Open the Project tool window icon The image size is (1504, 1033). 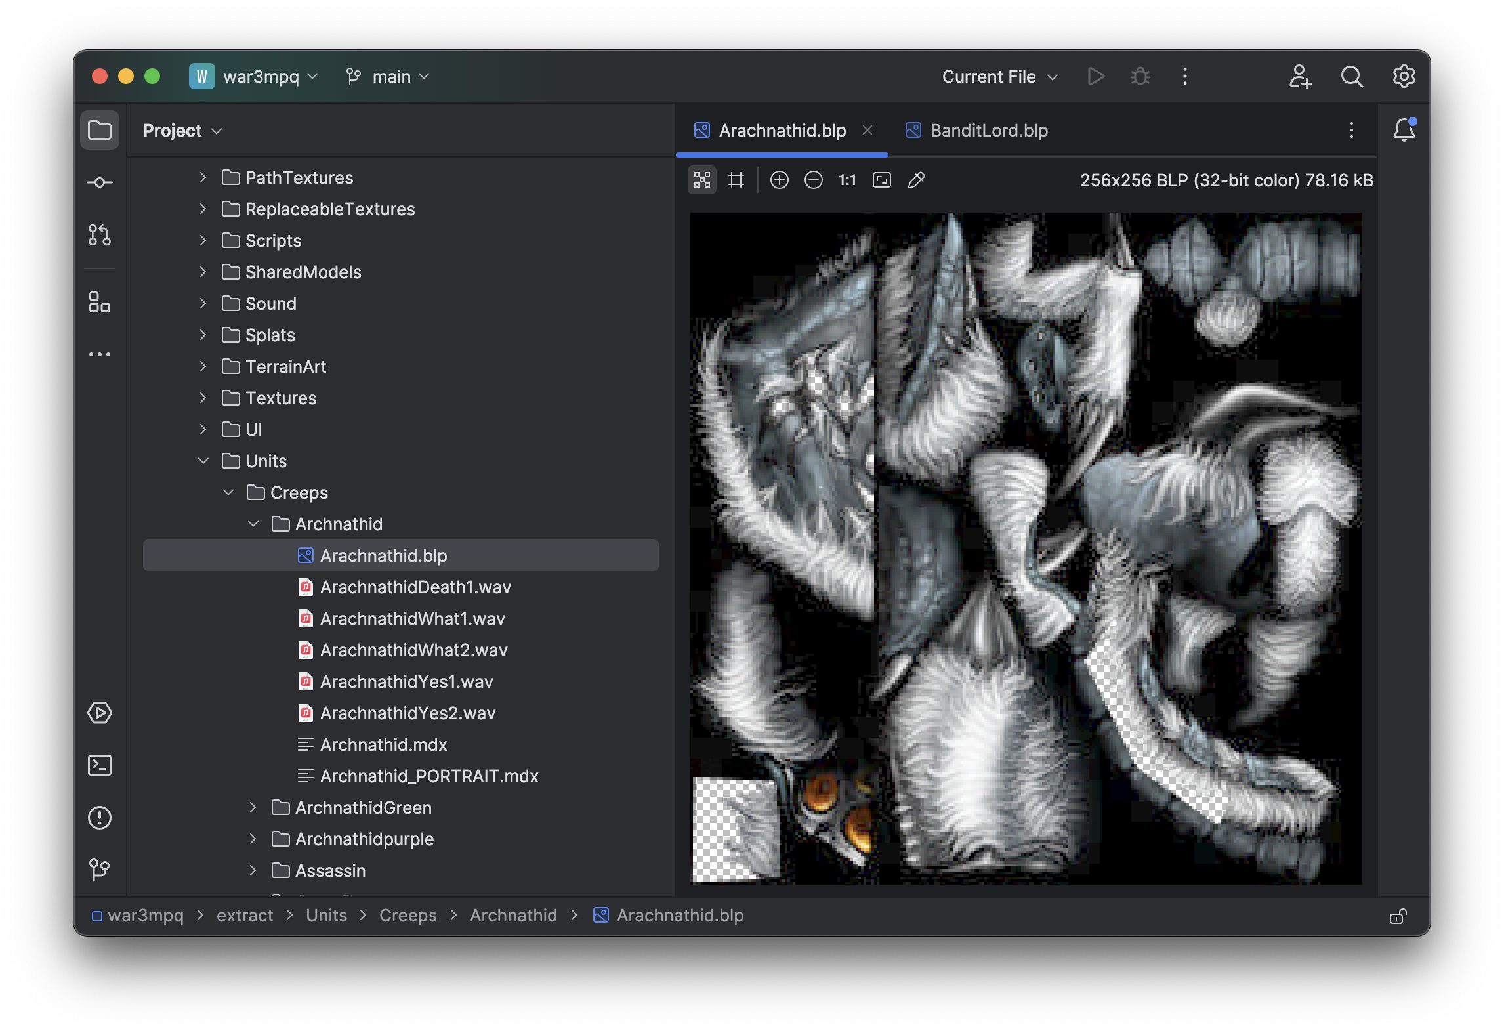(100, 130)
